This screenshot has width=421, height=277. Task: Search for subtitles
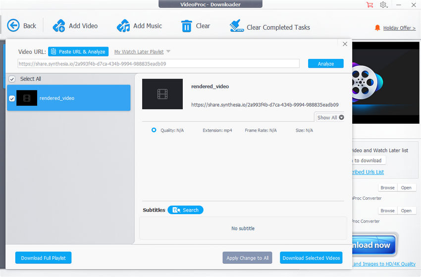pyautogui.click(x=185, y=210)
